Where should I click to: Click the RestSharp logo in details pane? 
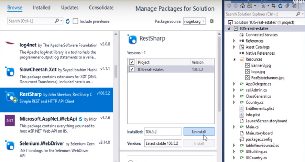coord(132,39)
